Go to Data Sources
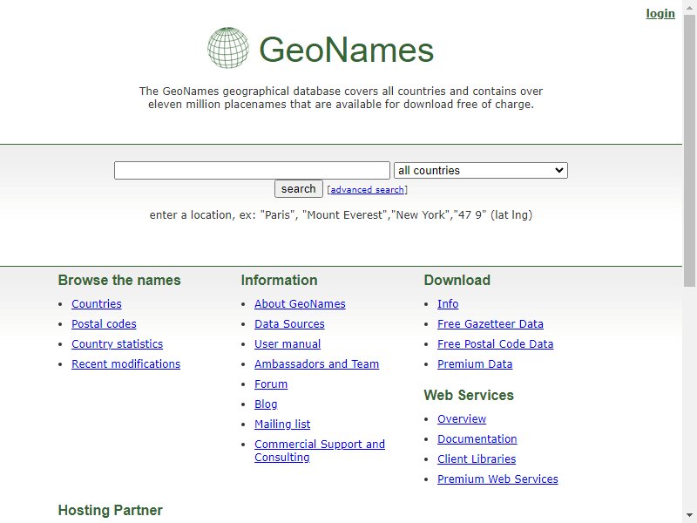Viewport: 697px width, 523px height. pyautogui.click(x=289, y=323)
